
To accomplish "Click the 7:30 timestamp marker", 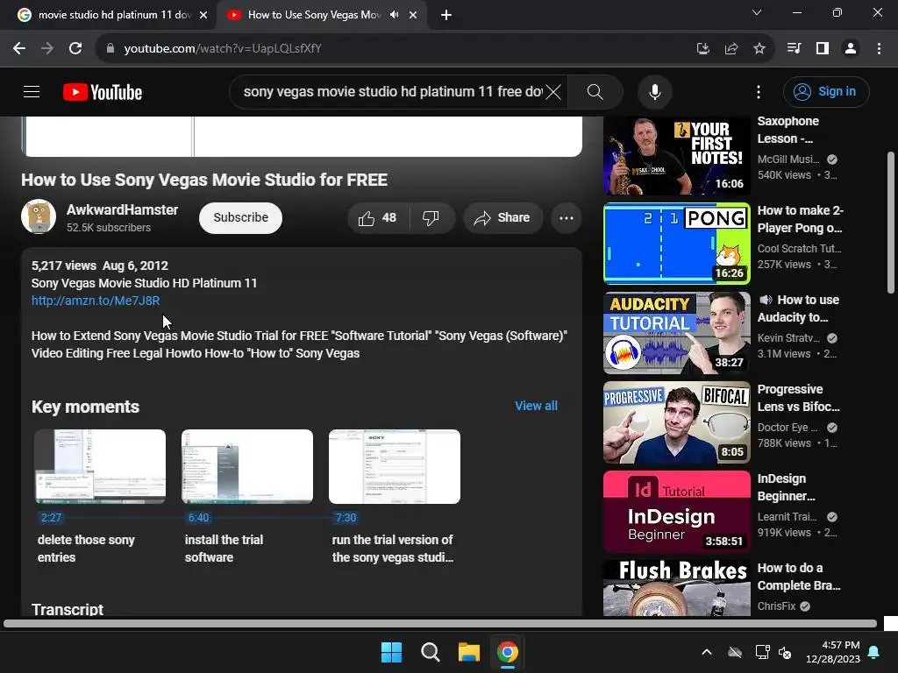I will 346,517.
